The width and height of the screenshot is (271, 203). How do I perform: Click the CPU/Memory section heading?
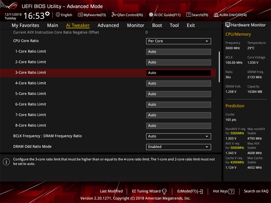click(238, 34)
